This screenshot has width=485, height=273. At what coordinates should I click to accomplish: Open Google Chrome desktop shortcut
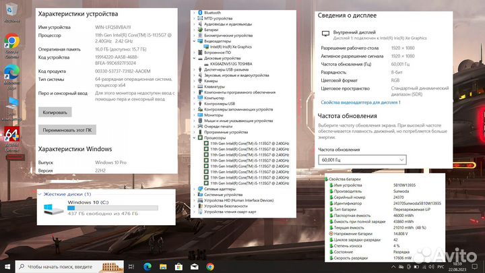click(11, 45)
